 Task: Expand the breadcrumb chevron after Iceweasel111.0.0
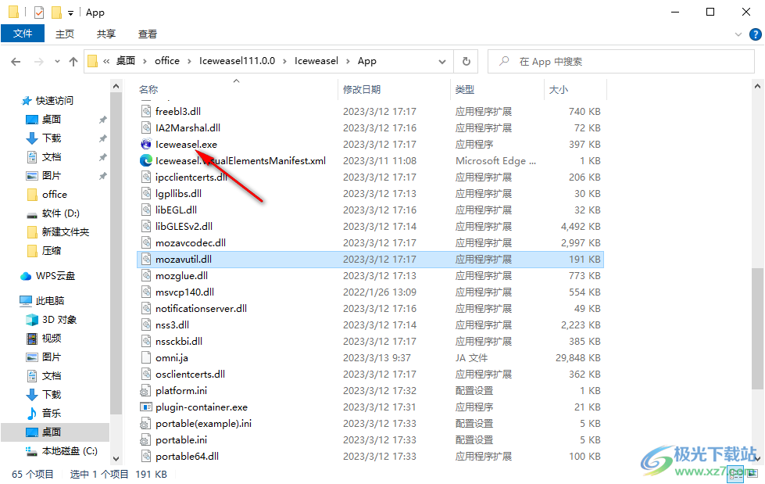click(284, 61)
